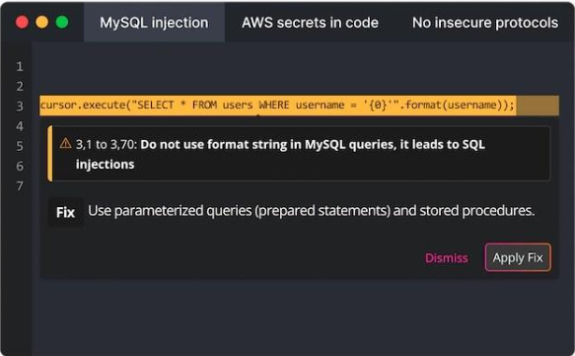
Task: Click line number 3 in gutter
Action: point(20,106)
